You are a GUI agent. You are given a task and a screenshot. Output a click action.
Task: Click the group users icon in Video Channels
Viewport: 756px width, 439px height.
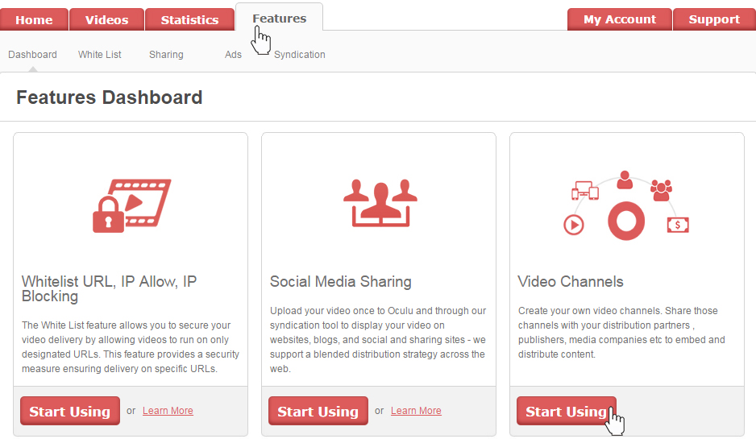[661, 190]
